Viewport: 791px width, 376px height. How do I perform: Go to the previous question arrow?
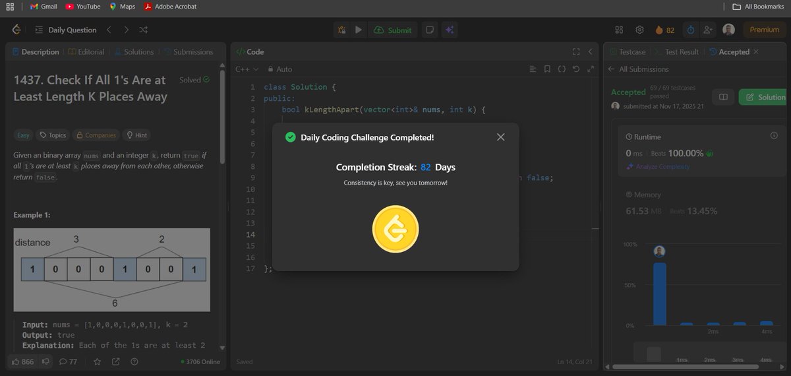(x=109, y=30)
